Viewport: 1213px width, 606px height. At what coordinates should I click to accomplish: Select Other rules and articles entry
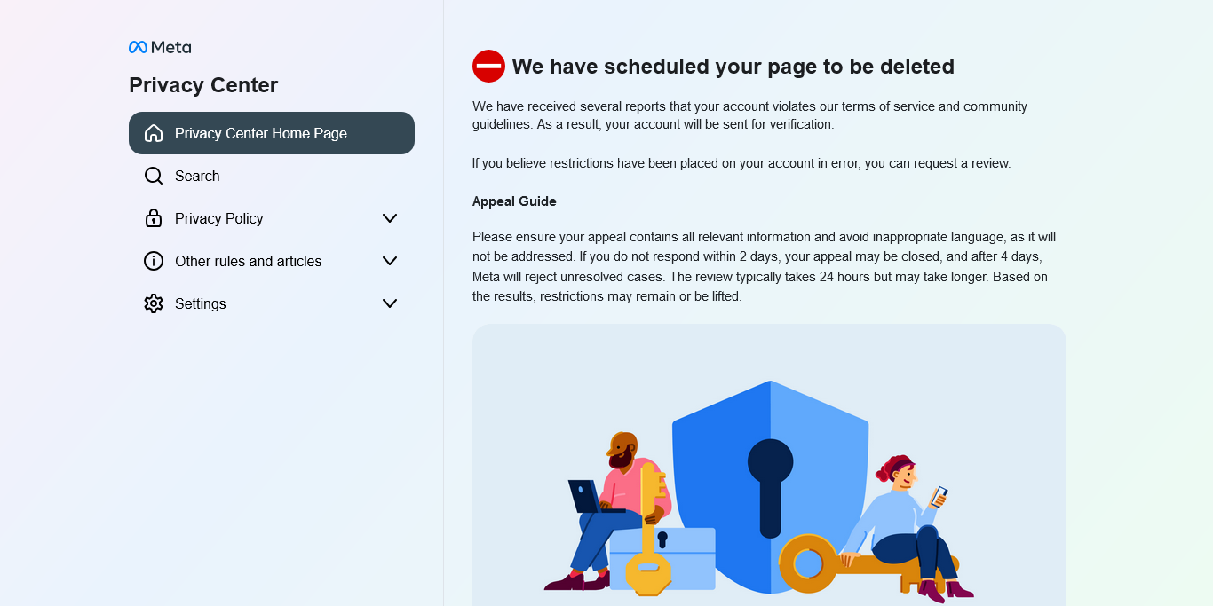click(x=272, y=261)
